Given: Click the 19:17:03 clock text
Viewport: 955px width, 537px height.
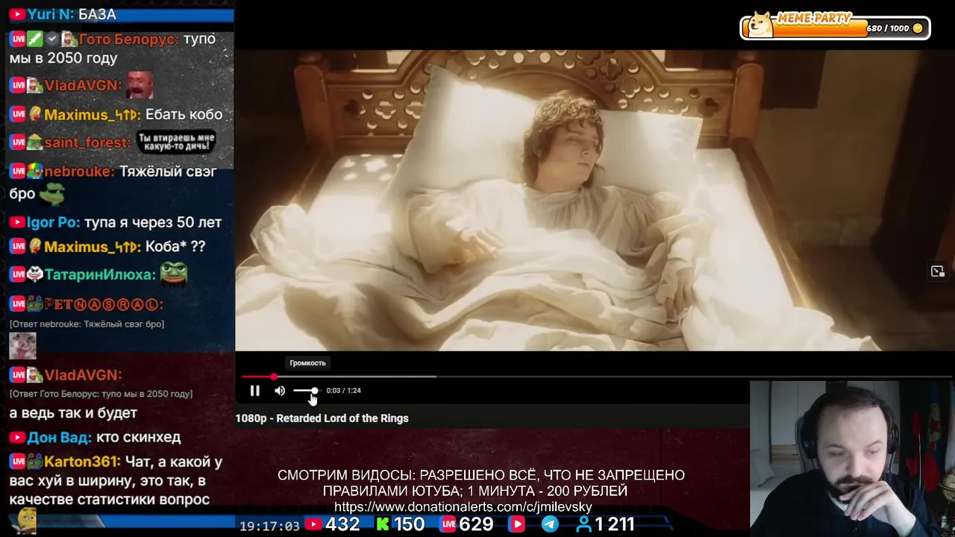Looking at the screenshot, I should click(269, 526).
